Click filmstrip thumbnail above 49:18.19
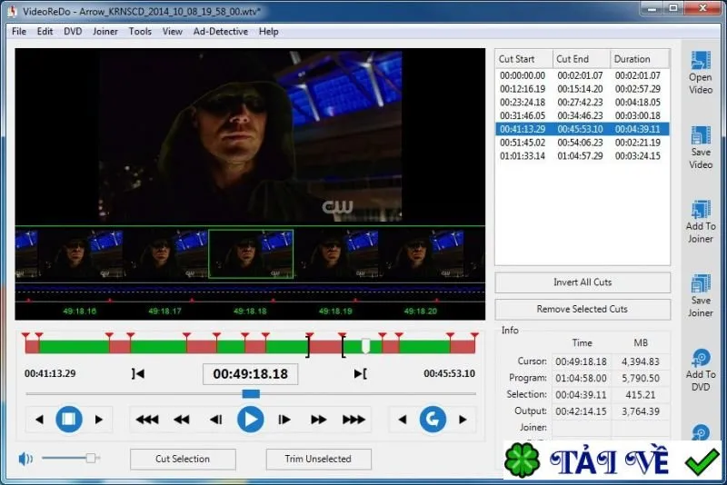The height and width of the screenshot is (485, 727). [x=336, y=253]
